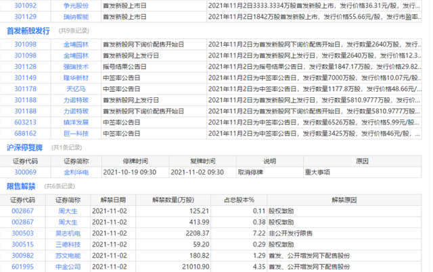
Task: Open the 强瑞技术 stock name link
Action: (x=76, y=67)
